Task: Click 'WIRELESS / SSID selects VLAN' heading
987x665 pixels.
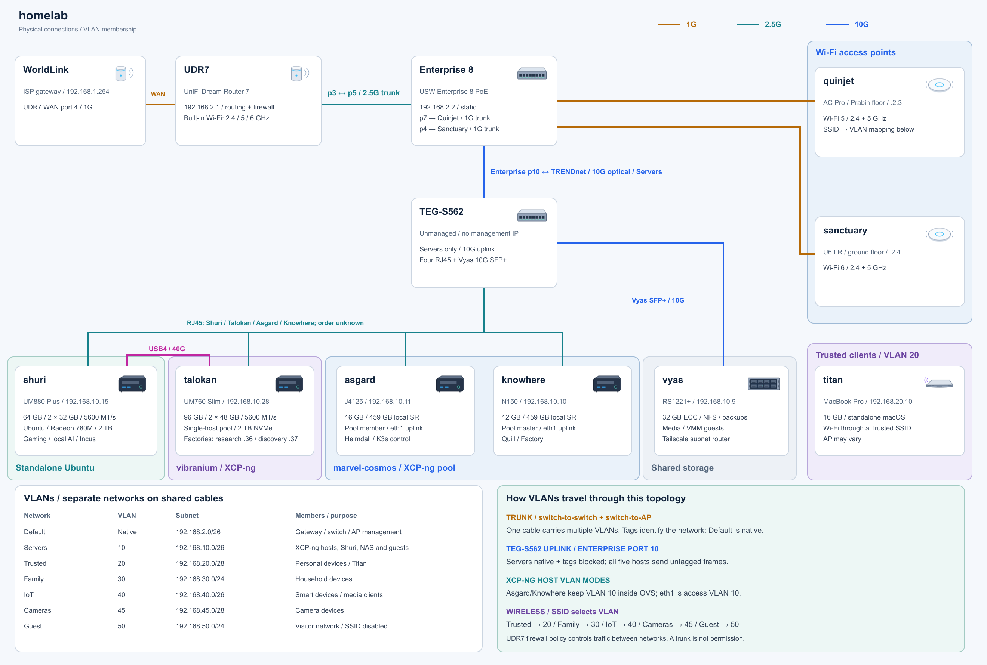Action: (x=562, y=612)
